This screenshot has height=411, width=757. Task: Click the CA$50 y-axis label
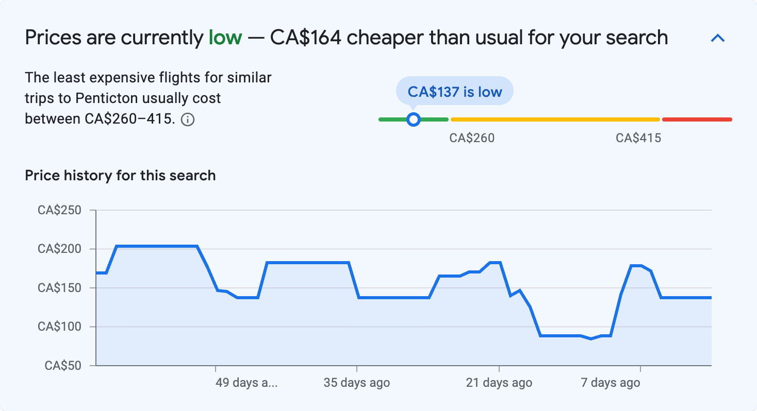[x=63, y=366]
